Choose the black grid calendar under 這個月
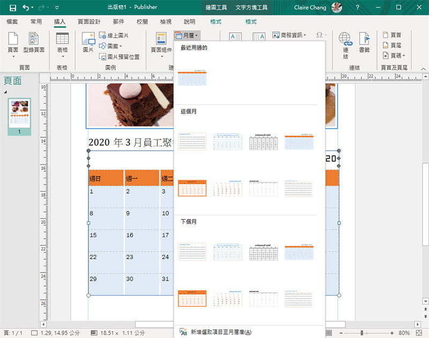This screenshot has height=338, width=429. (263, 142)
